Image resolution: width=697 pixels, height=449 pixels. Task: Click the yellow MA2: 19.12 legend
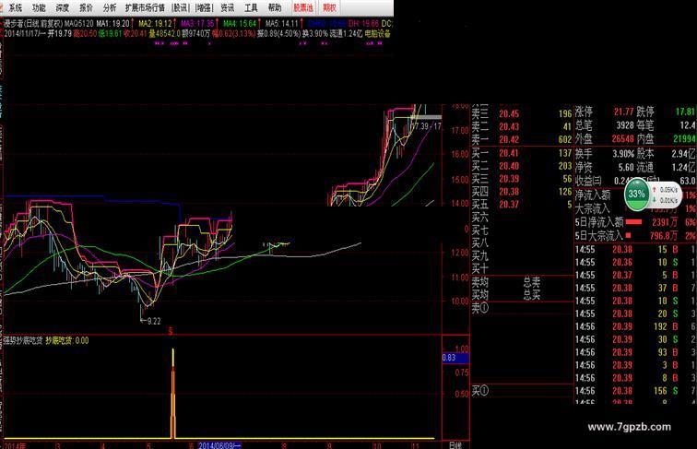point(155,24)
